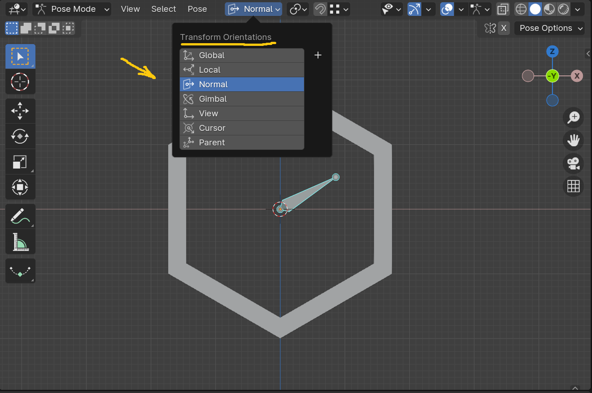The image size is (592, 393).
Task: Click the unlabeled negative X gizmo ball
Action: pos(528,76)
